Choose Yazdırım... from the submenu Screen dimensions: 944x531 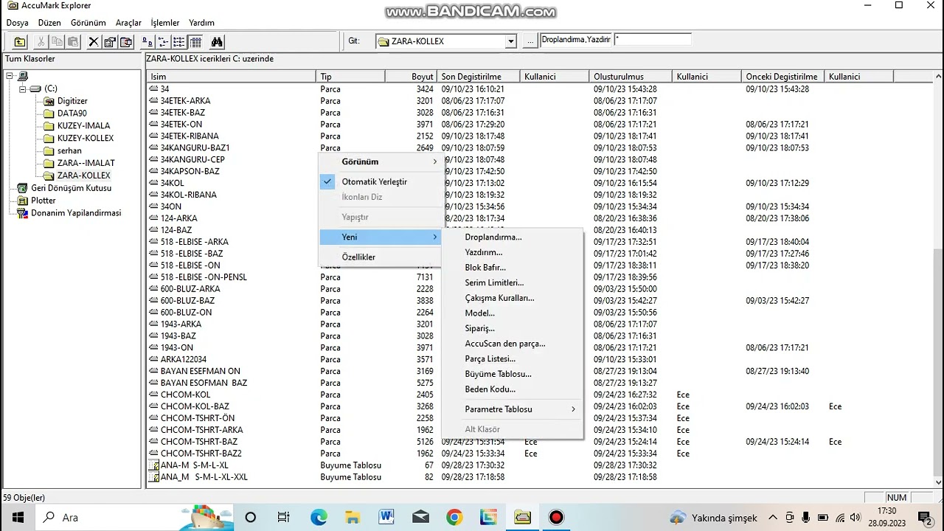513,252
